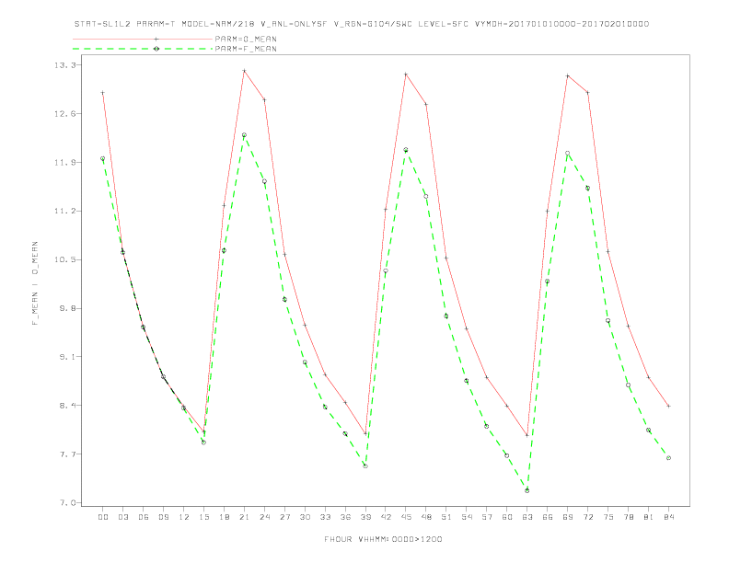Click the 7.0 y-axis tick label
The height and width of the screenshot is (563, 729).
66,502
